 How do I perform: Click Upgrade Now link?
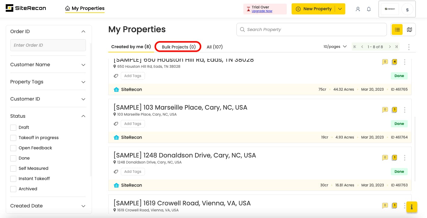262,11
